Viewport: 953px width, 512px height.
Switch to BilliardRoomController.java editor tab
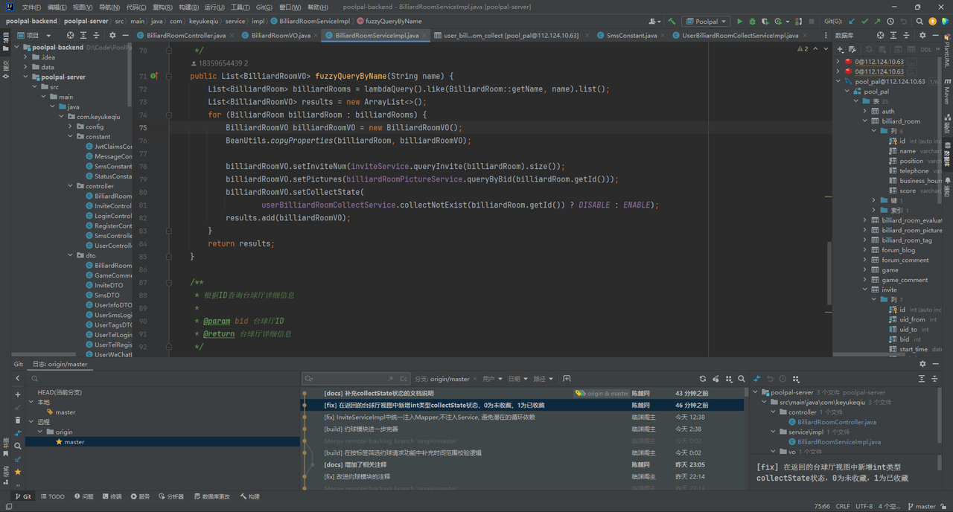point(185,35)
